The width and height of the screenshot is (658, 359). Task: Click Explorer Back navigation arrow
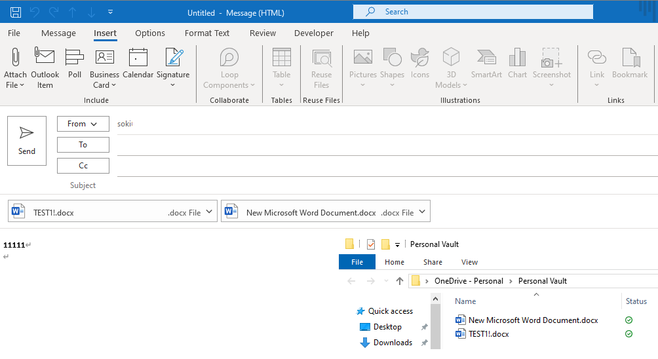352,281
